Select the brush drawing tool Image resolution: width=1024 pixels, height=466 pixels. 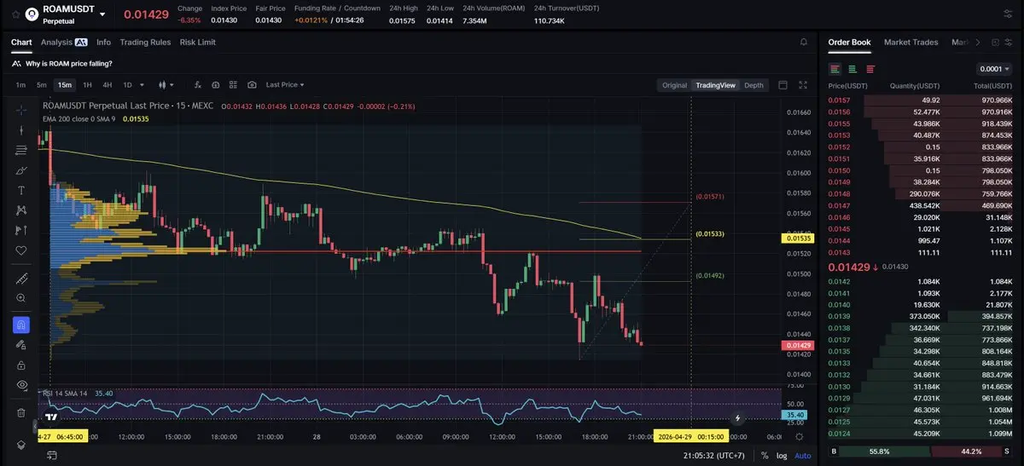(21, 170)
